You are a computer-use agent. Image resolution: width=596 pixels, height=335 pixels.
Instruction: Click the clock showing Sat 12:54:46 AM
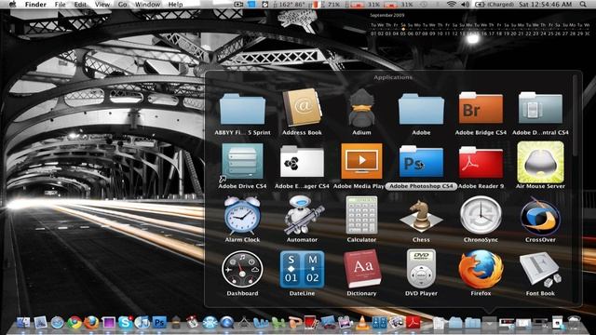point(546,4)
